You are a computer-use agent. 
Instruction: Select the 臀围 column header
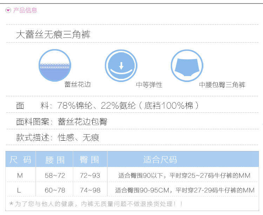coord(89,160)
